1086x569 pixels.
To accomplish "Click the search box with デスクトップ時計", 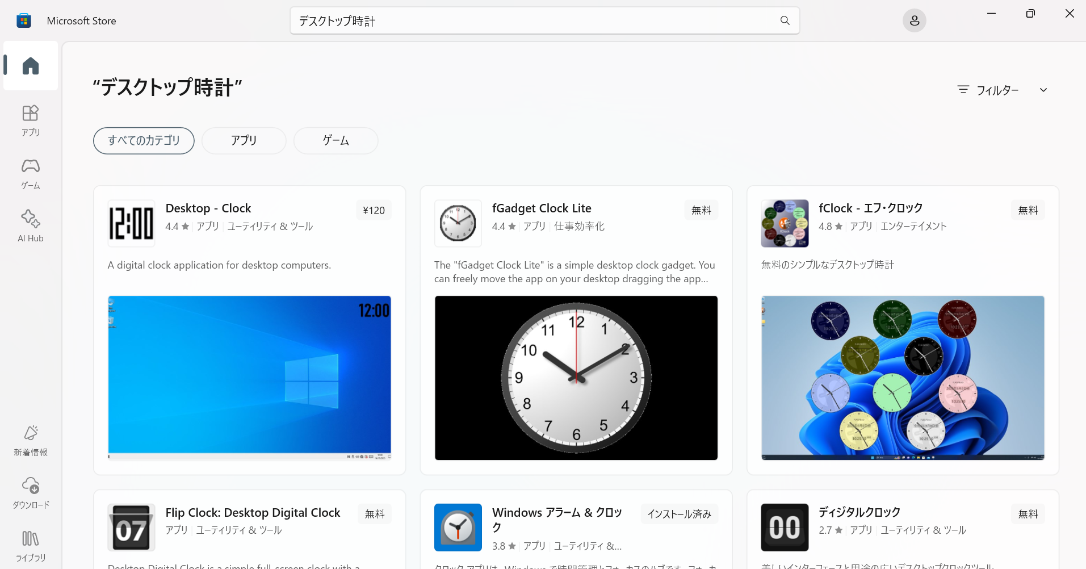I will (534, 21).
